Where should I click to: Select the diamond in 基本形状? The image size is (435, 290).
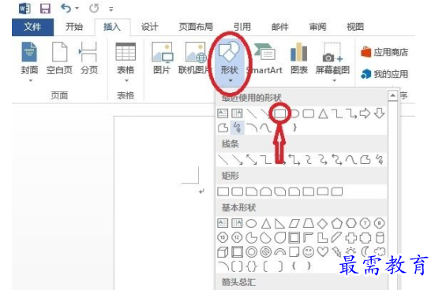point(322,224)
